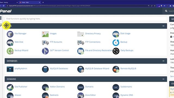Open the Backup Wizard icon
Viewport: 174px width, 98px height.
tap(10, 51)
